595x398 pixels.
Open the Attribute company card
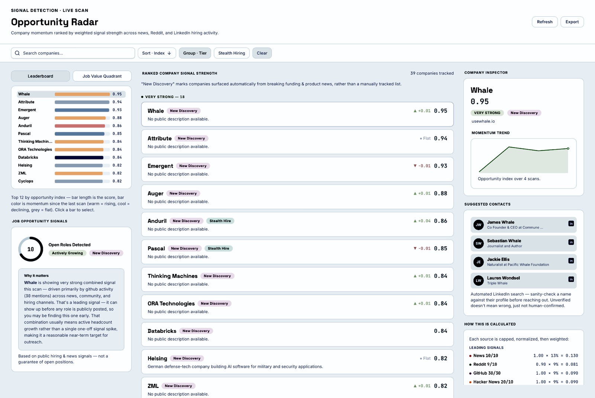297,142
